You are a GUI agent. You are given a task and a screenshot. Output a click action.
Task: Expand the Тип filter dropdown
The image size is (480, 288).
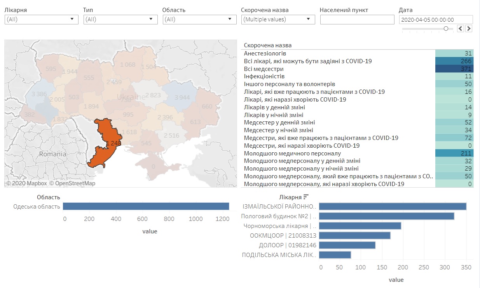coord(120,19)
